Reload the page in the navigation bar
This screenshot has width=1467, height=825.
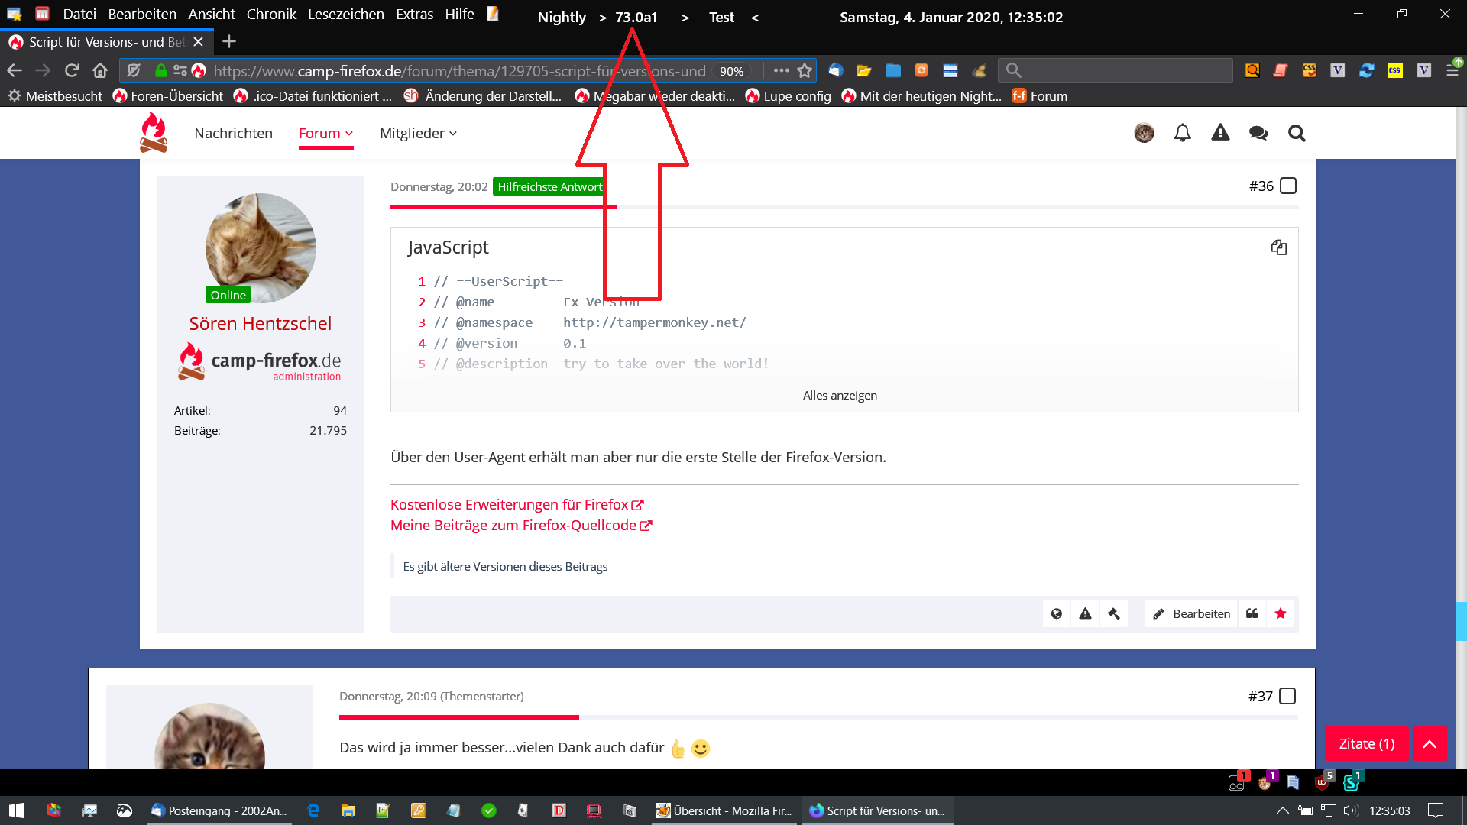72,70
